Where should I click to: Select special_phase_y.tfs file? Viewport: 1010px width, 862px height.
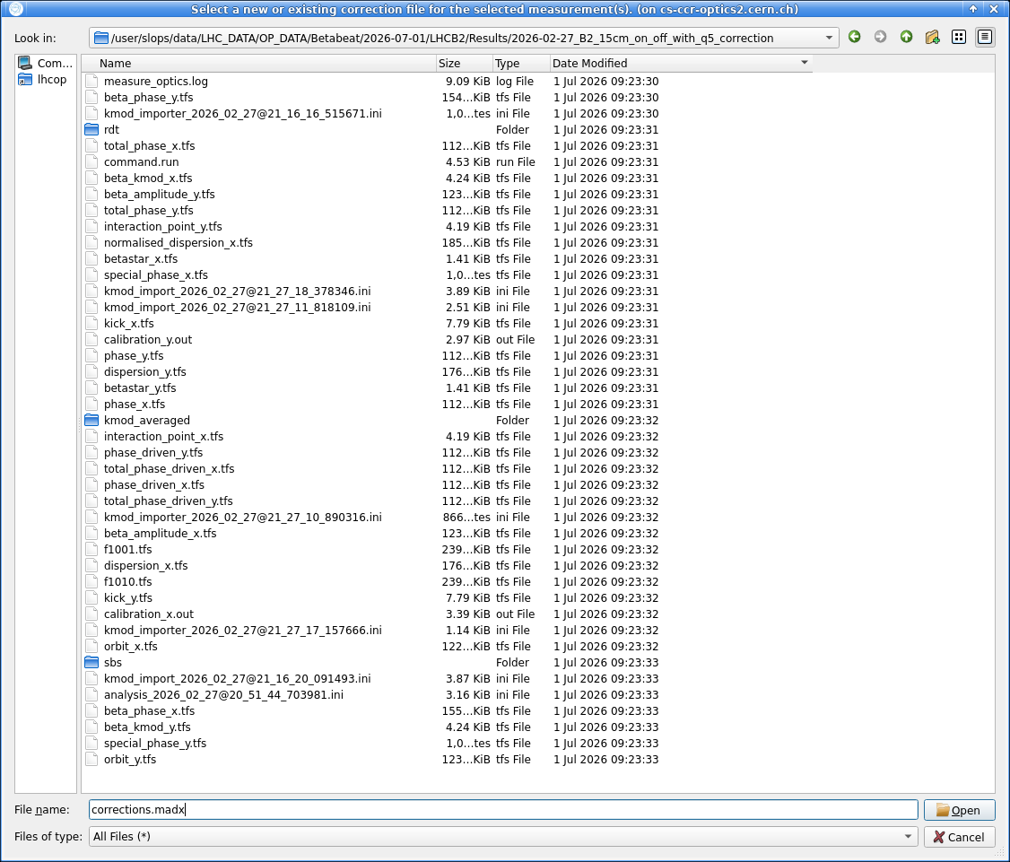point(155,743)
